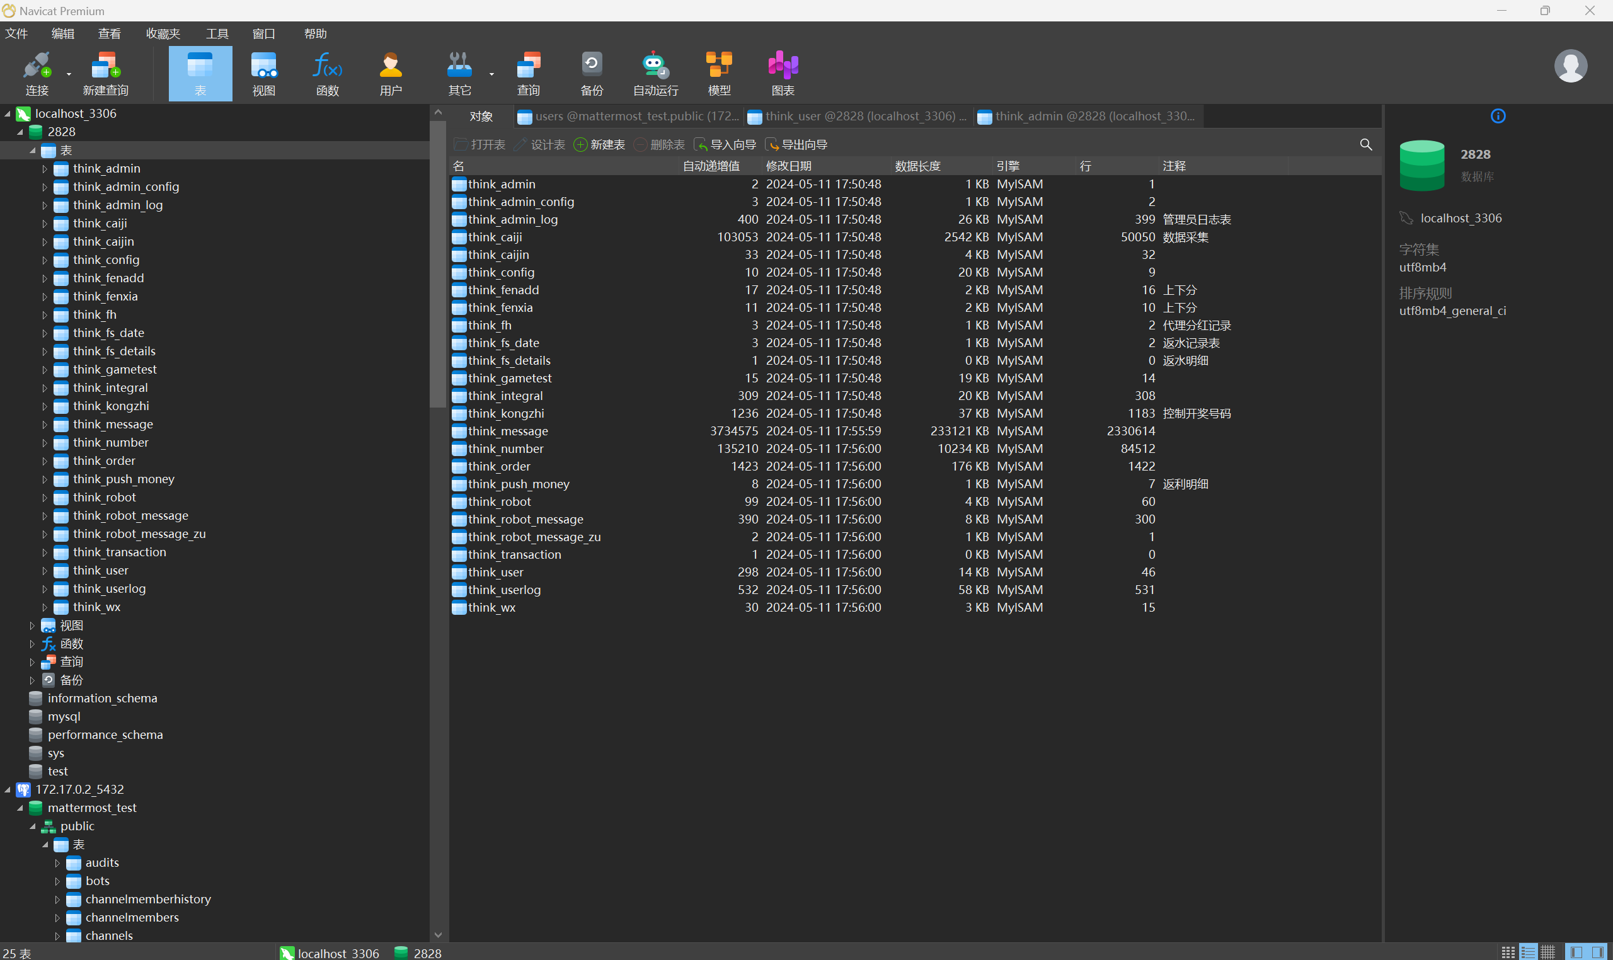1613x960 pixels.
Task: Open the Charts toolbar icon
Action: tap(783, 73)
